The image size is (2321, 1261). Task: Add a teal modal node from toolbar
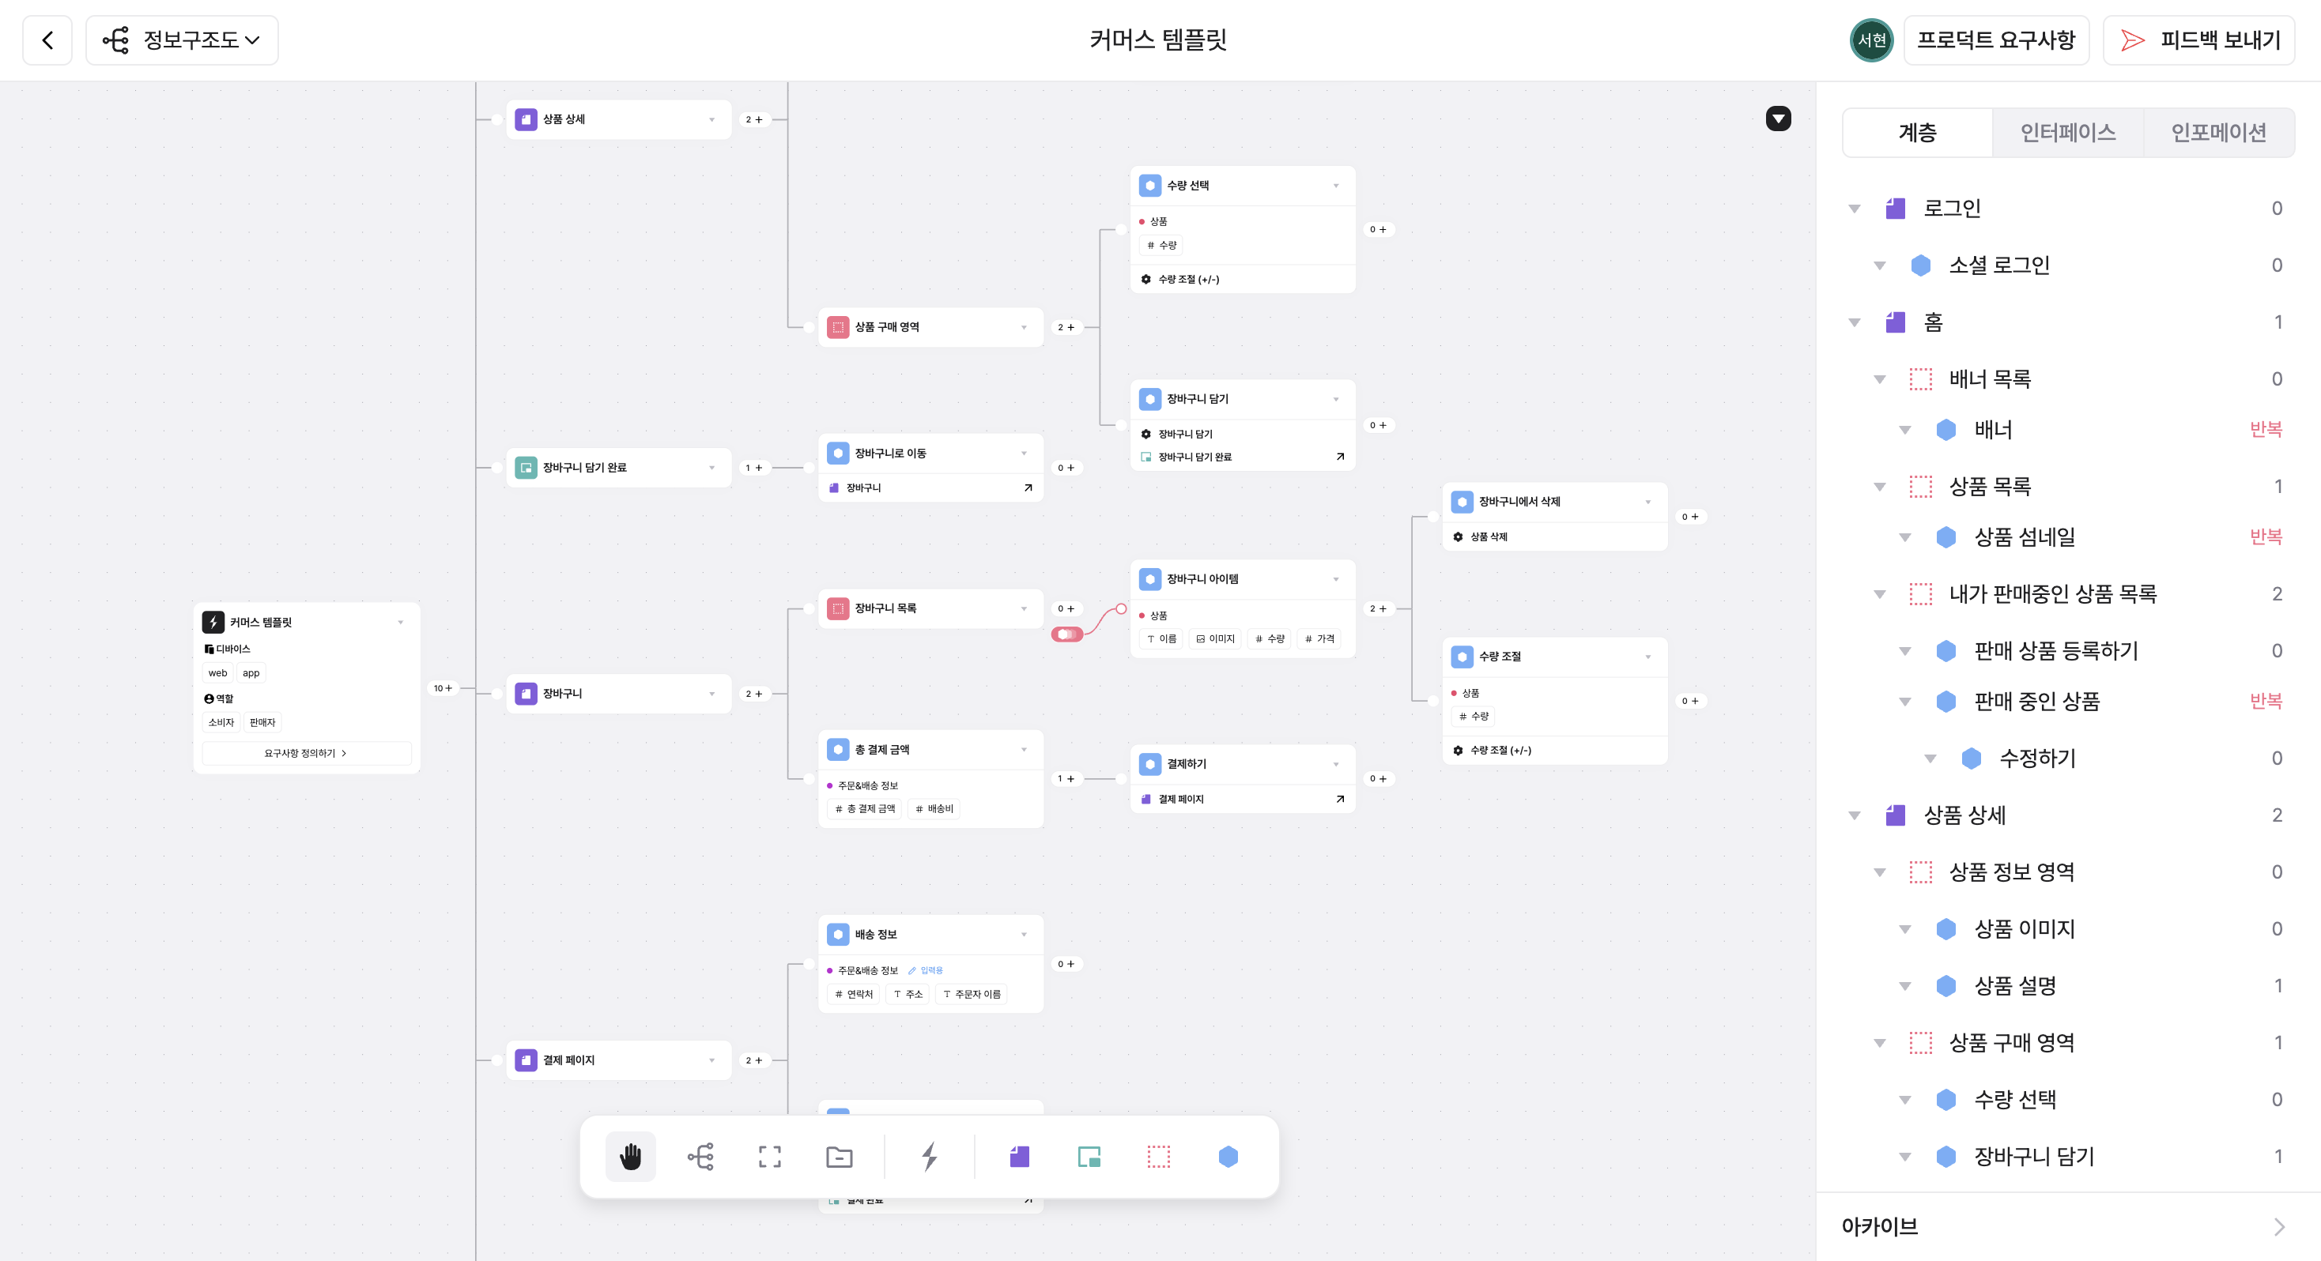(x=1089, y=1156)
